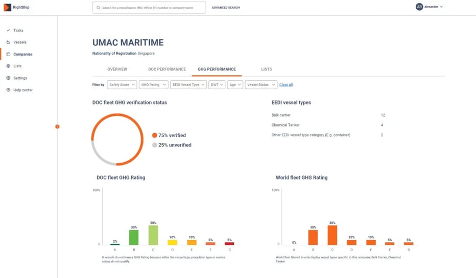
Task: Click the Other EEDI vessel type category row
Action: pos(328,135)
